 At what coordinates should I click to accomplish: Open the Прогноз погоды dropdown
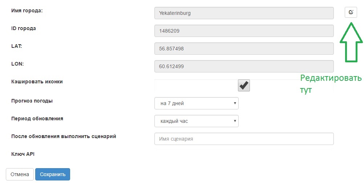point(196,103)
